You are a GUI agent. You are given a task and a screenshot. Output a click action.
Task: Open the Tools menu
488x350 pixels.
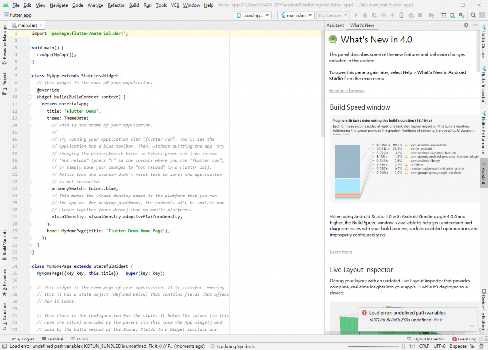pyautogui.click(x=161, y=5)
